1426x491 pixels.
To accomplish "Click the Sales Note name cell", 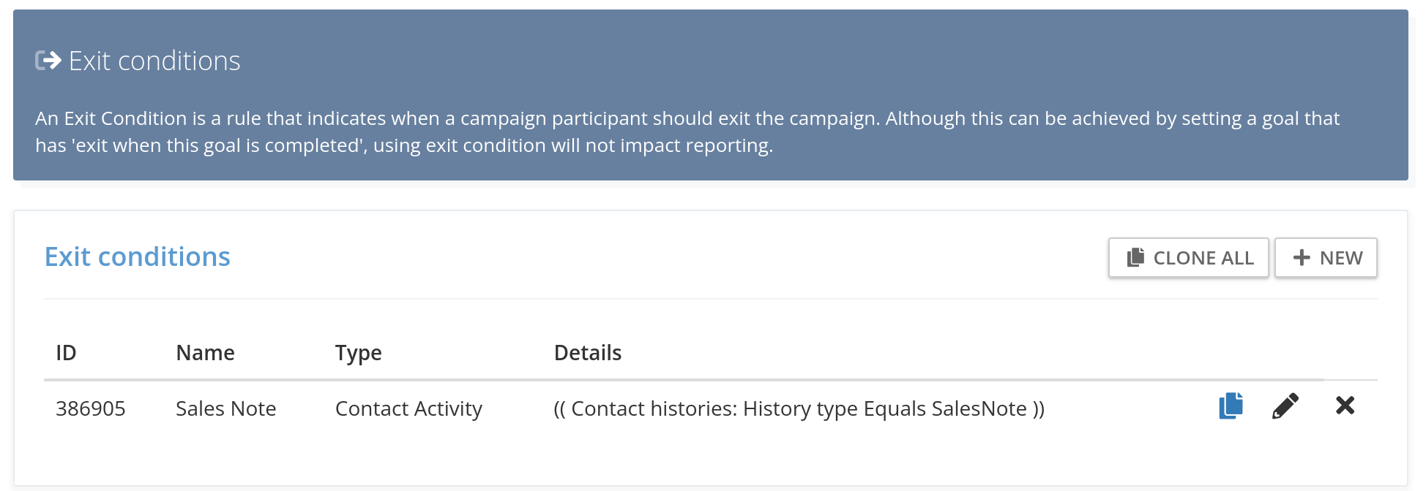I will click(x=225, y=408).
